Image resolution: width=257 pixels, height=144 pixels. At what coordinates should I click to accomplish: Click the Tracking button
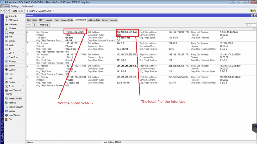[44, 25]
